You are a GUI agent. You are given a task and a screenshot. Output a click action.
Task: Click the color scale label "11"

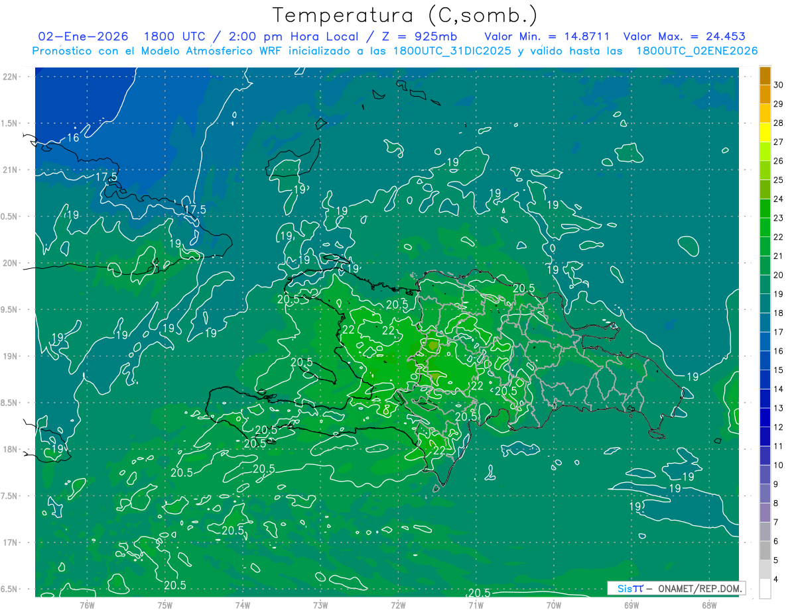[x=779, y=446]
